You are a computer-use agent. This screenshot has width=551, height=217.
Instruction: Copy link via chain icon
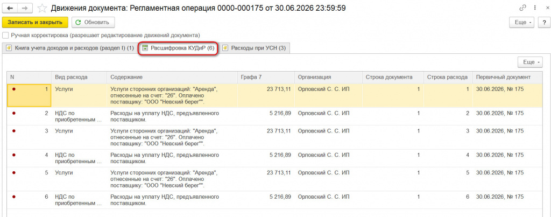click(x=522, y=8)
